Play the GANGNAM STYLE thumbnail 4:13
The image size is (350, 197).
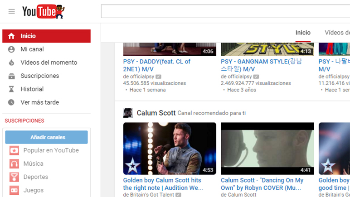267,49
